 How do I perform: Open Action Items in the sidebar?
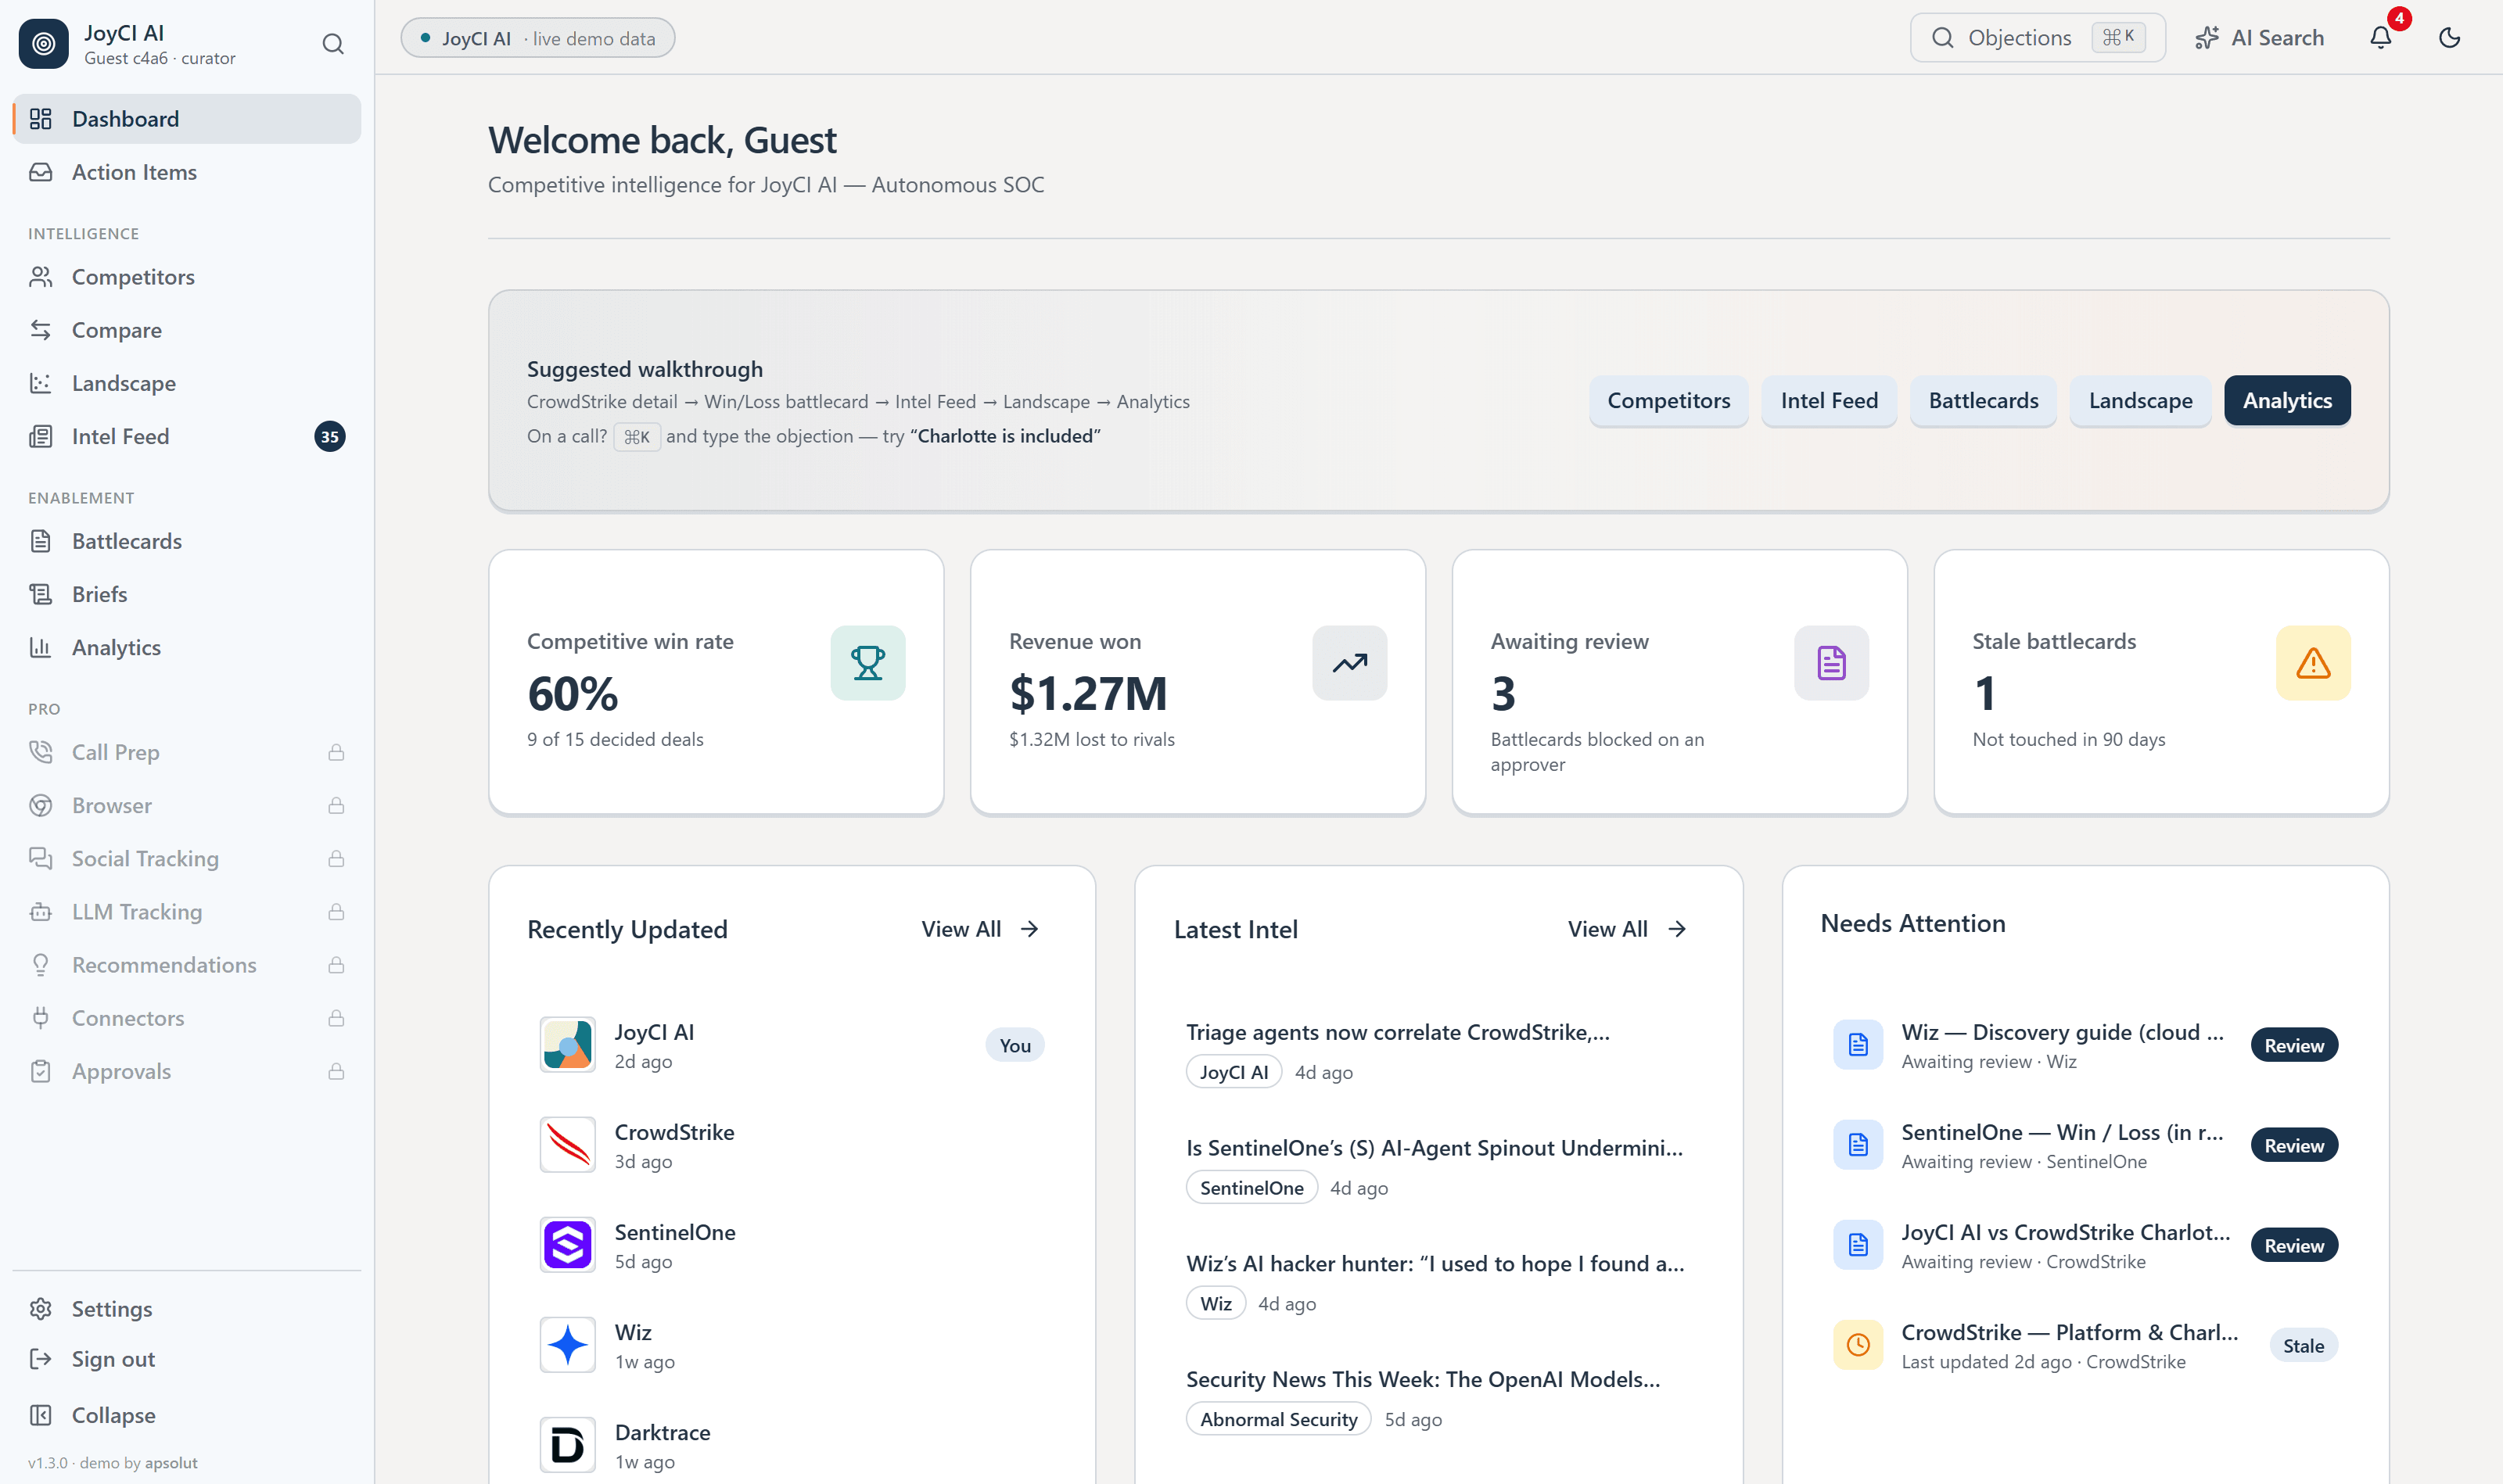coord(187,172)
